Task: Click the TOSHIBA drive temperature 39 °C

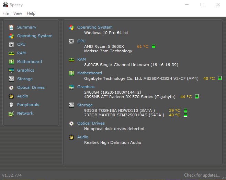Action: pyautogui.click(x=175, y=110)
